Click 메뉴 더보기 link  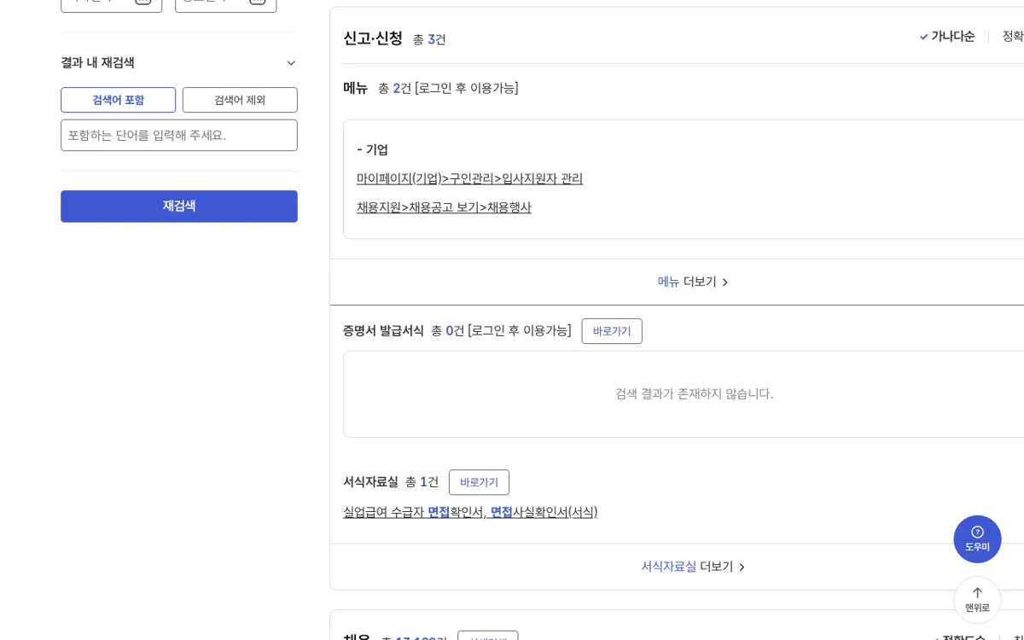click(x=693, y=282)
